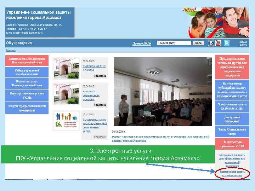Screen dimensions: 255x191
Task: Open Предоставление государственных социальных услуг link
Action: (x=95, y=125)
